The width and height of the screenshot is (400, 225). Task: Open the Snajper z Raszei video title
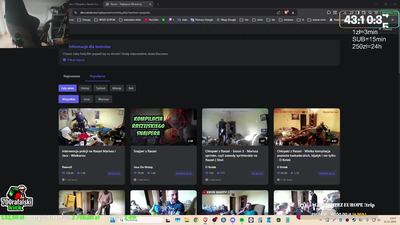(x=145, y=151)
